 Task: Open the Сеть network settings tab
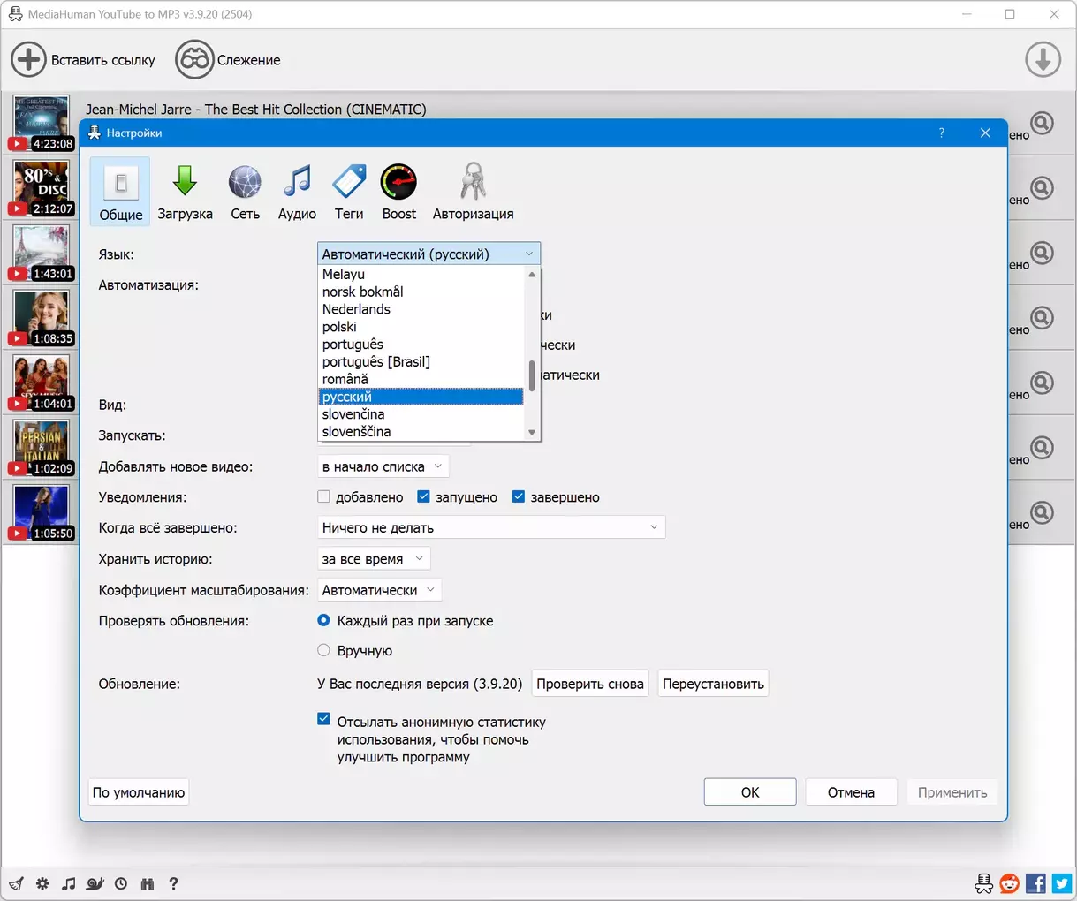[245, 192]
